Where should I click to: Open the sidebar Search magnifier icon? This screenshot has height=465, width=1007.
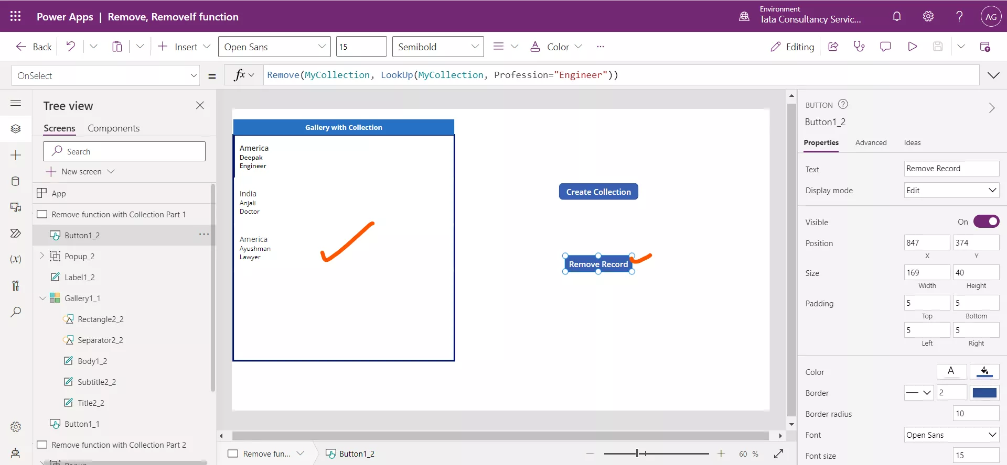pyautogui.click(x=16, y=312)
